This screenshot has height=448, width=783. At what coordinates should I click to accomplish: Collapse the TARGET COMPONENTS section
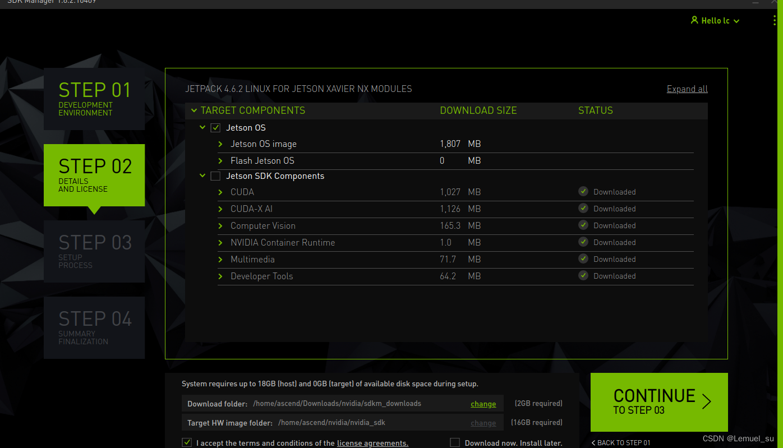(x=194, y=110)
